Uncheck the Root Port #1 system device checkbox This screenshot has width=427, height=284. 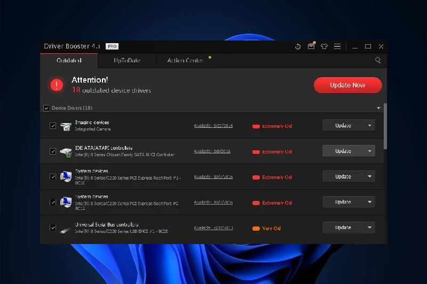tap(53, 177)
